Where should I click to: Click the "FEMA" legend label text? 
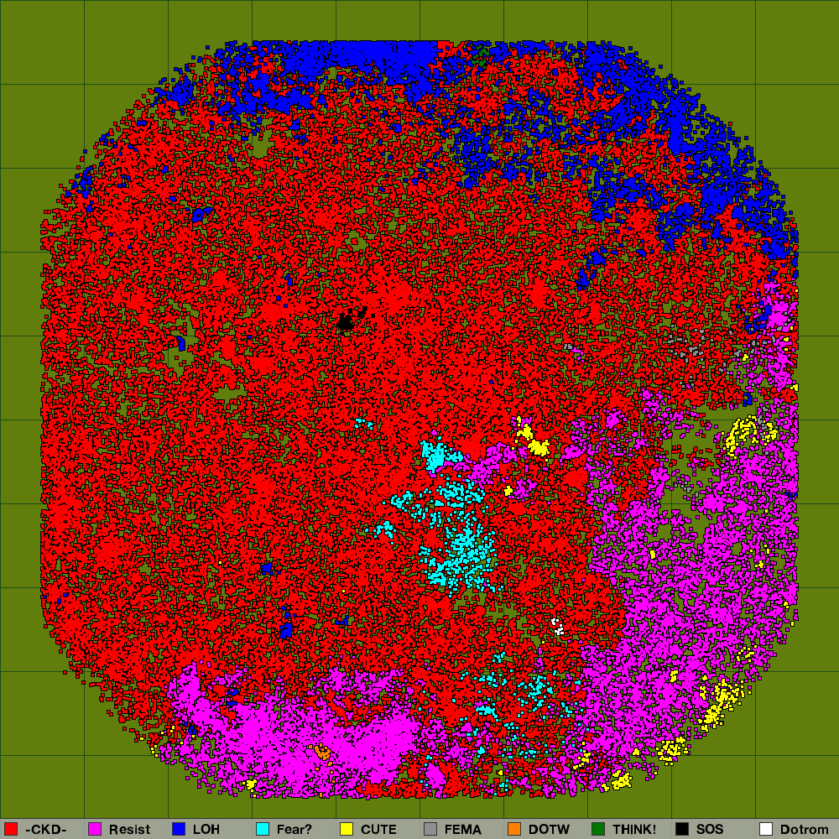pyautogui.click(x=463, y=829)
